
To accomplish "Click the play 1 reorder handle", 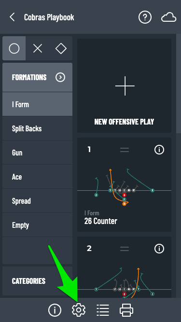I will 125,150.
